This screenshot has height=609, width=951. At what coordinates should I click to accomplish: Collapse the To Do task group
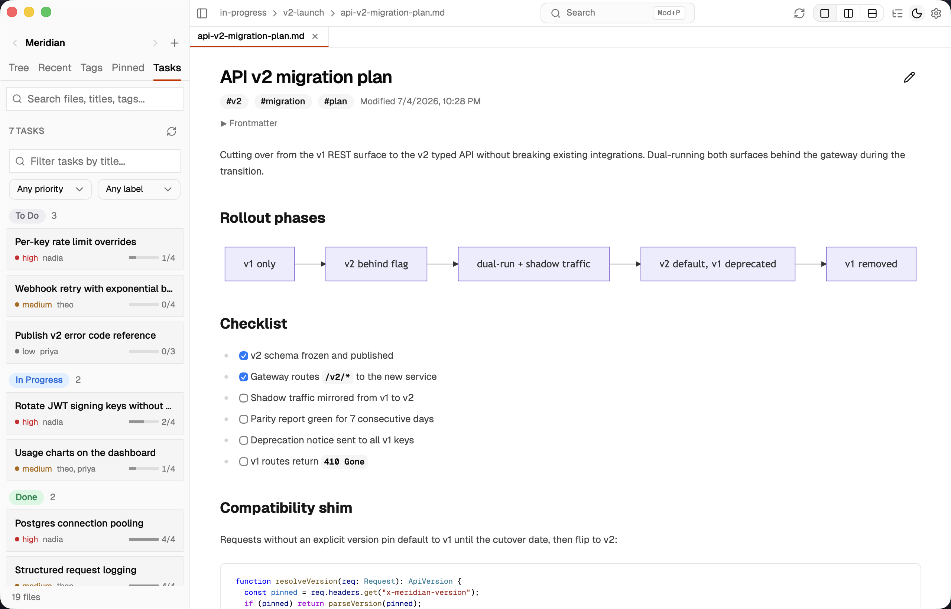click(27, 216)
